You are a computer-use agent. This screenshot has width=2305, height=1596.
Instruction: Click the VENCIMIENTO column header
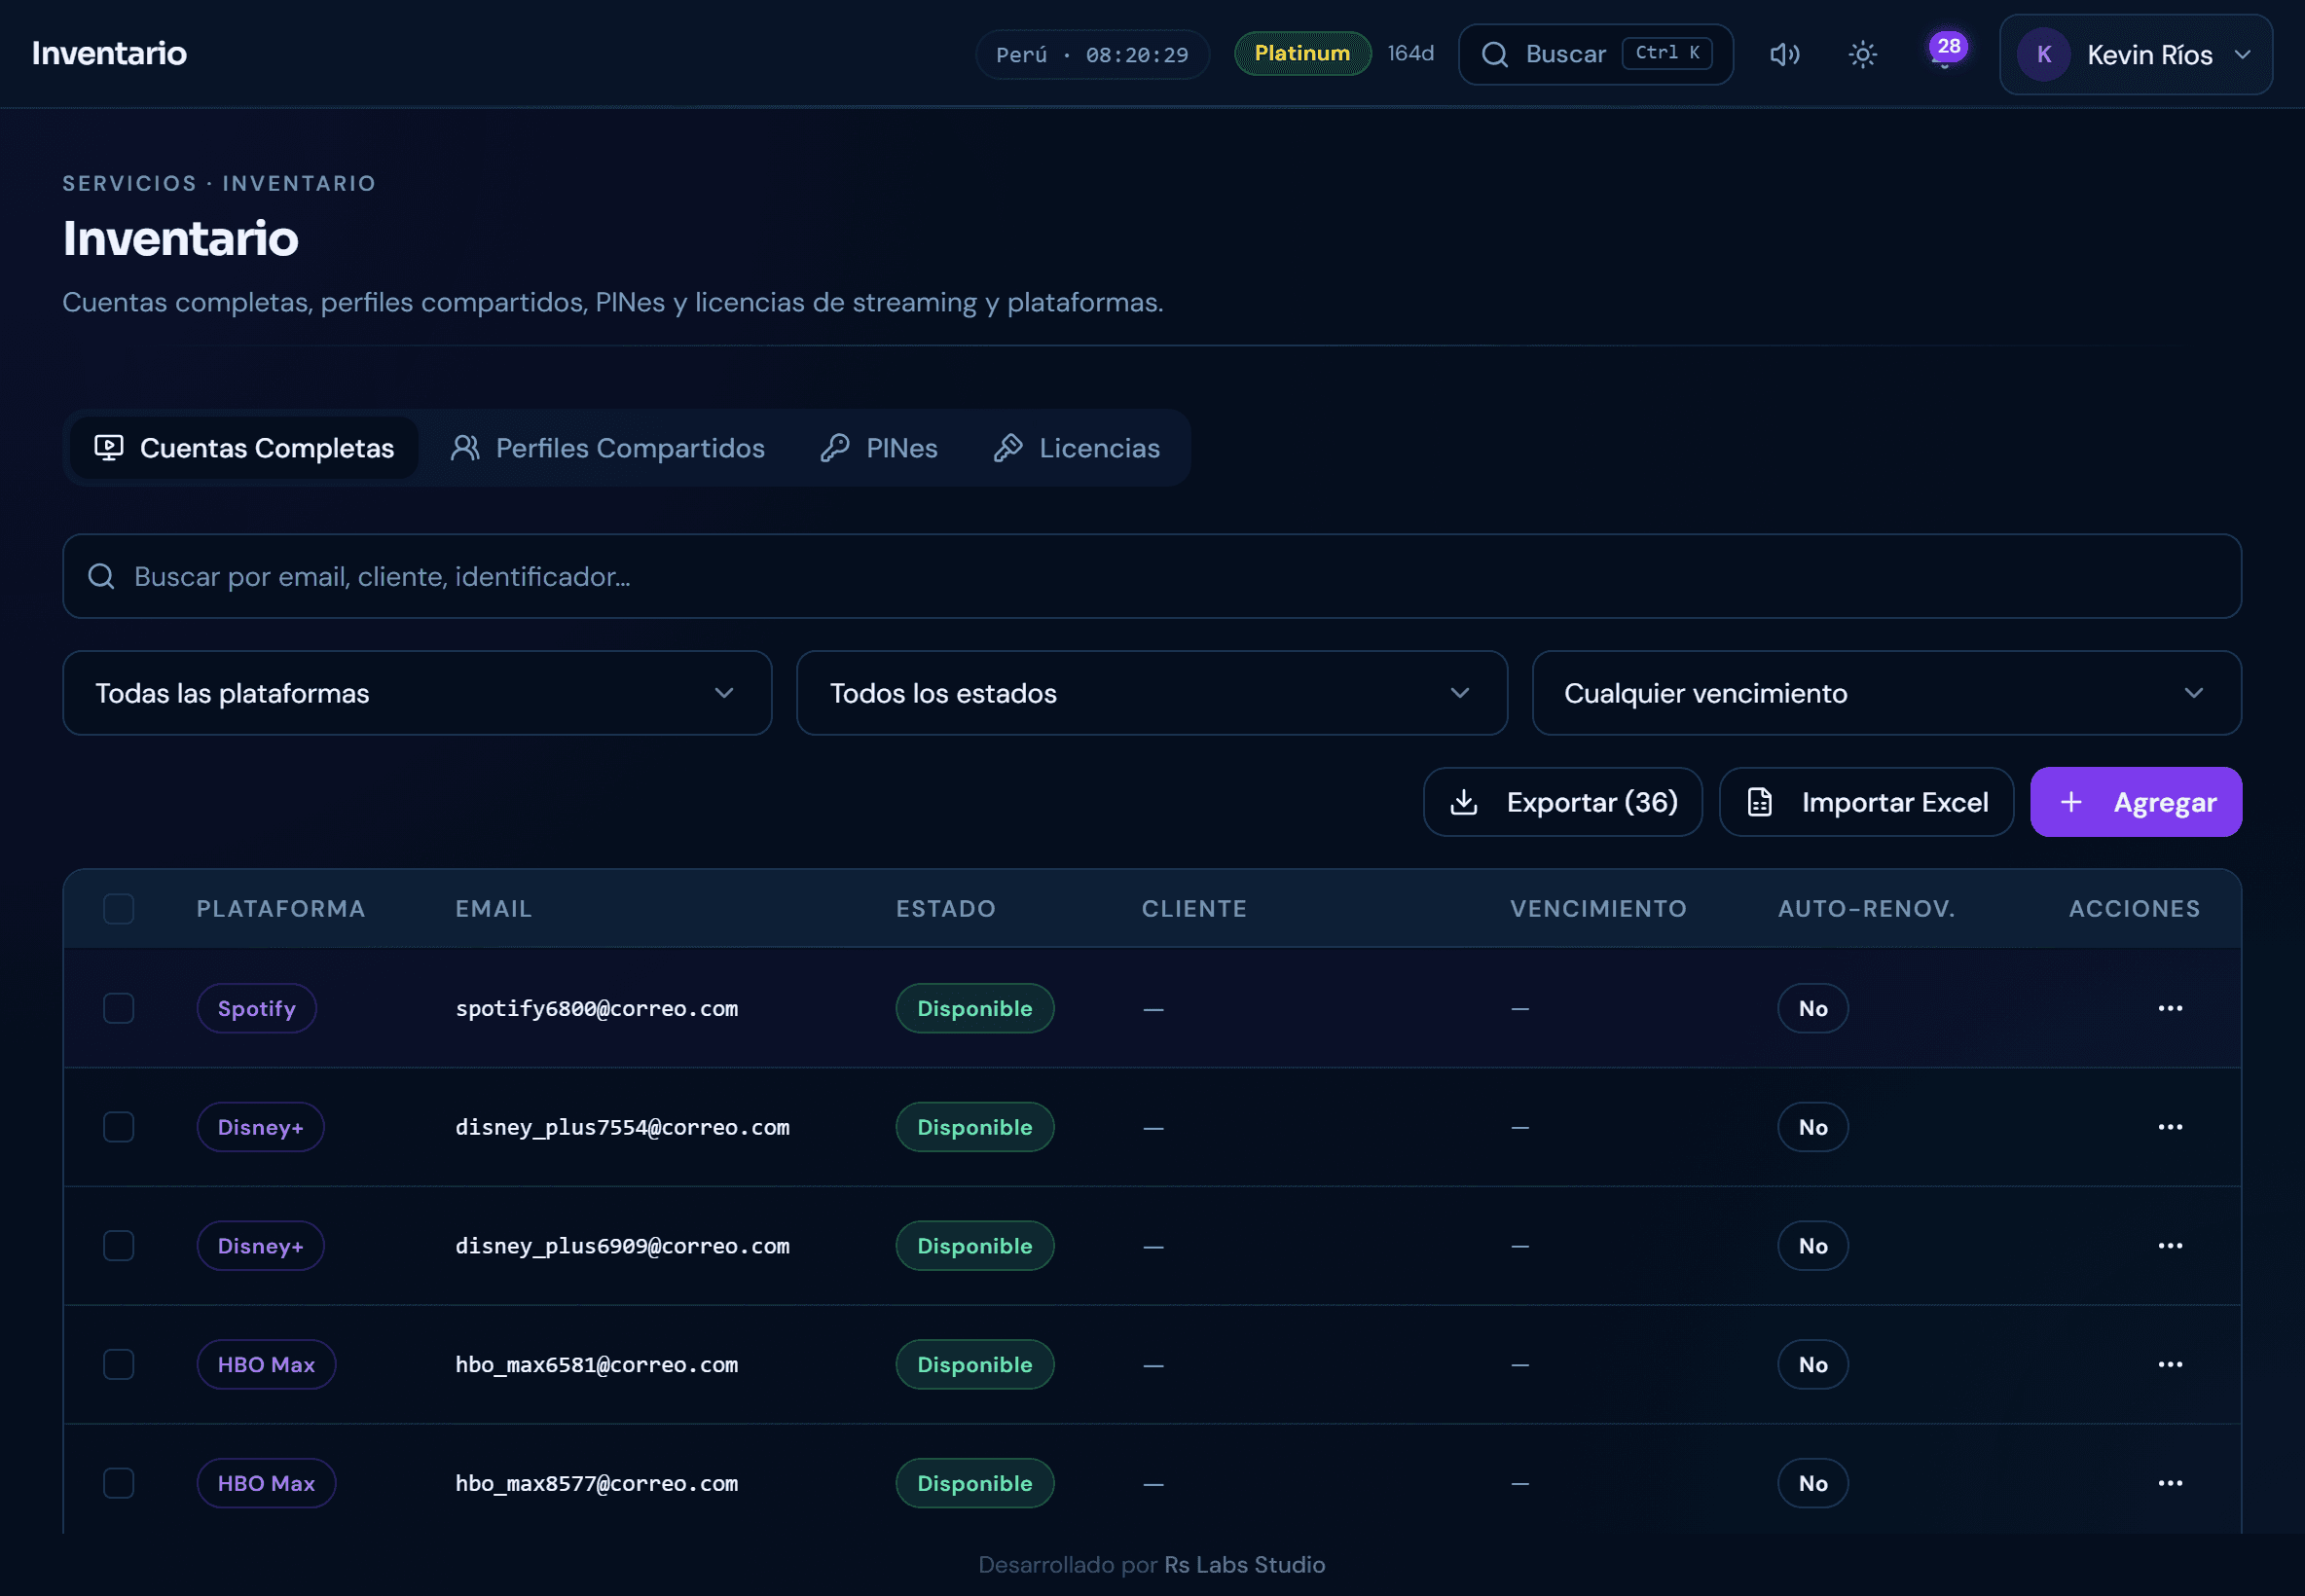coord(1598,908)
